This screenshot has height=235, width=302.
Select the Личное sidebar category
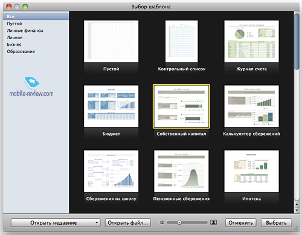(14, 37)
